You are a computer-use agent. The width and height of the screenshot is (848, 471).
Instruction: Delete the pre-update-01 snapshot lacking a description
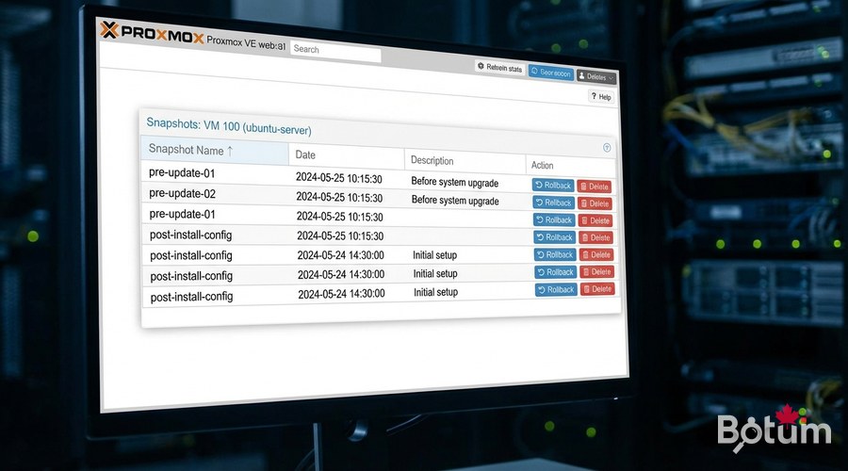coord(595,220)
